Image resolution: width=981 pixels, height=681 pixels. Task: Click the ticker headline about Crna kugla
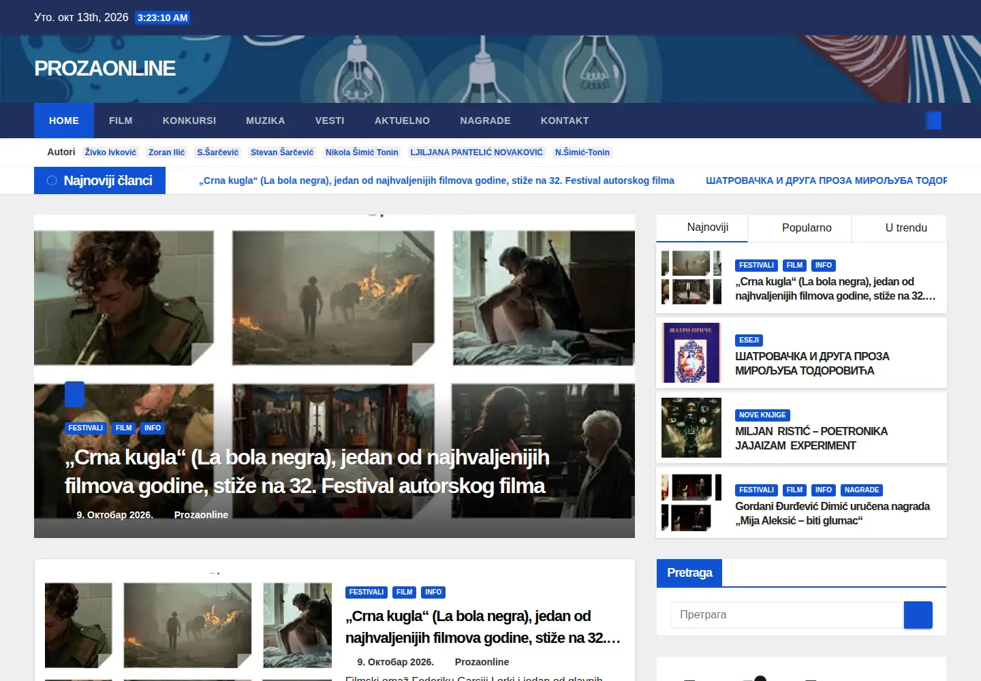click(x=437, y=180)
